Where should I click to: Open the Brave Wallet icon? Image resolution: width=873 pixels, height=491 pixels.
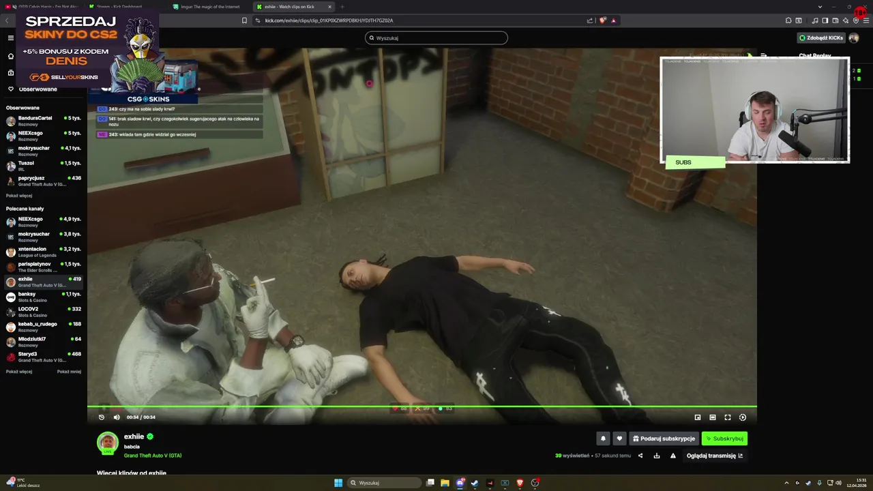coord(835,20)
